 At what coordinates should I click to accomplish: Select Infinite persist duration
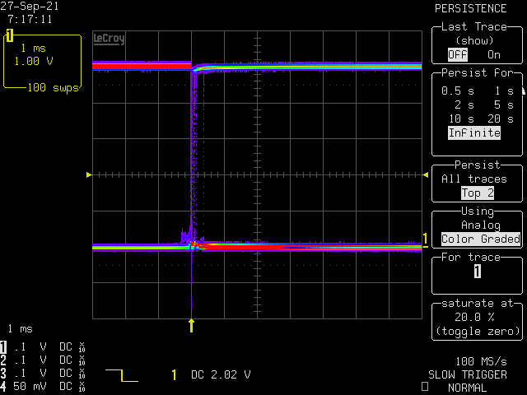coord(474,132)
